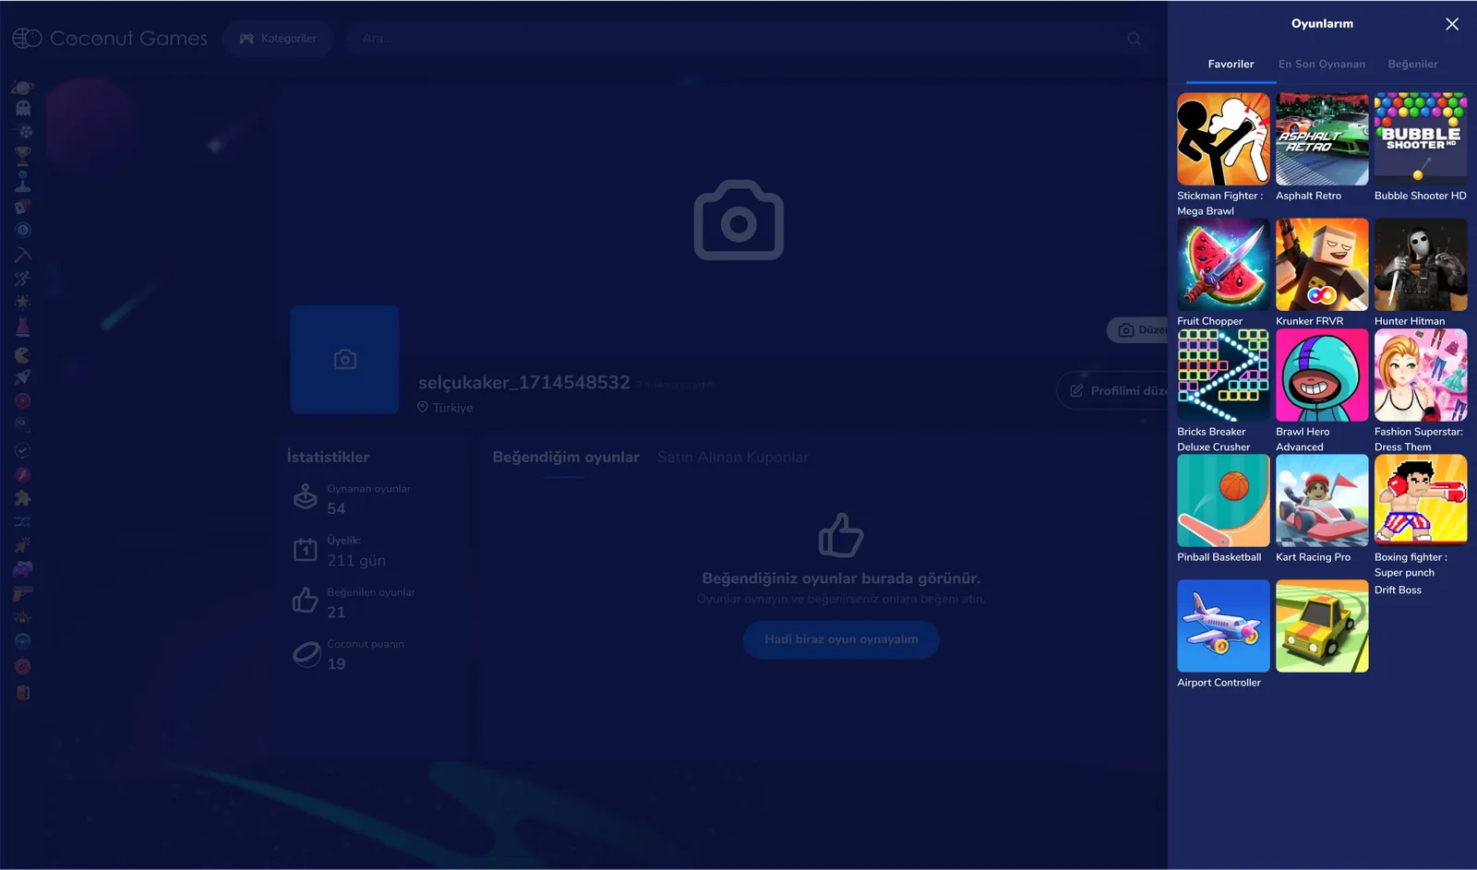
Task: Click the Profilimi düzenle button
Action: pos(1113,391)
